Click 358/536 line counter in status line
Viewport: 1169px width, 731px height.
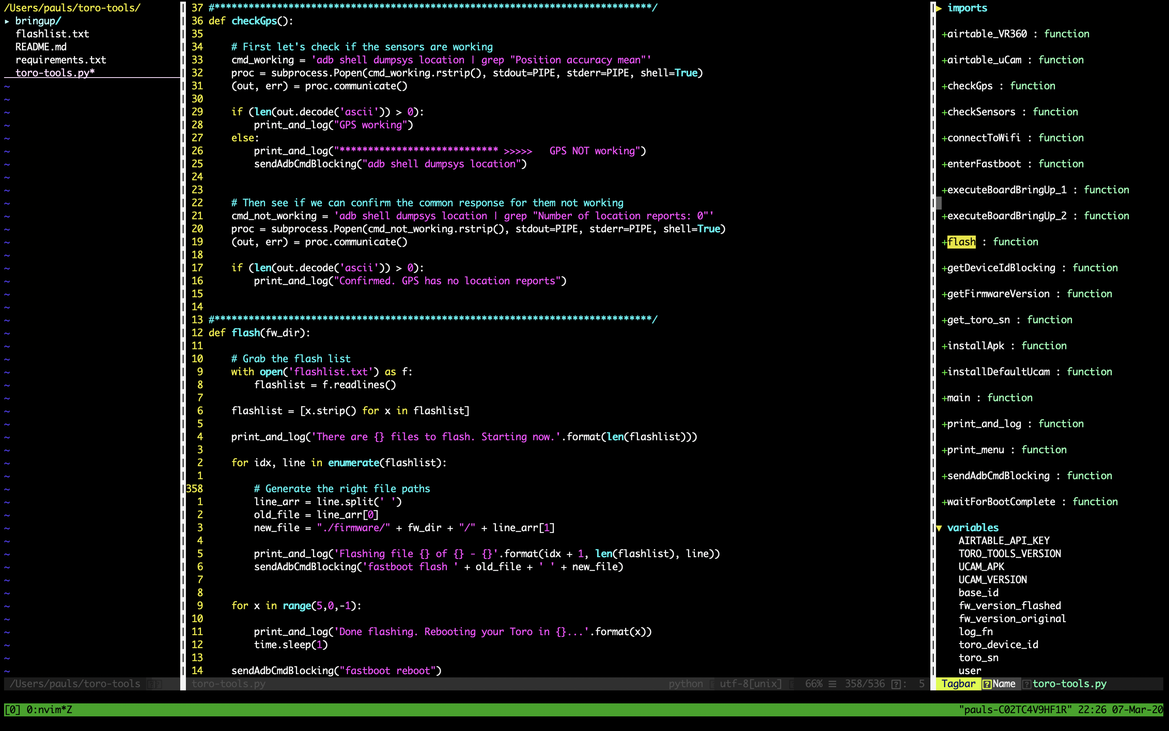[x=865, y=684]
